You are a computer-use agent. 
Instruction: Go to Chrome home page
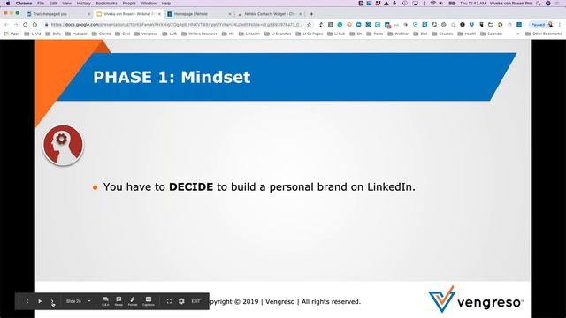(x=34, y=25)
